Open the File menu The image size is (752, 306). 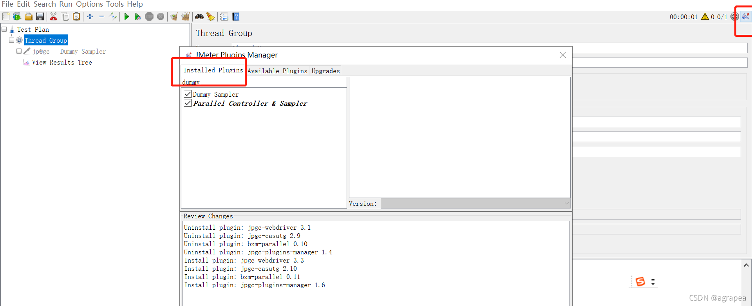pyautogui.click(x=7, y=4)
